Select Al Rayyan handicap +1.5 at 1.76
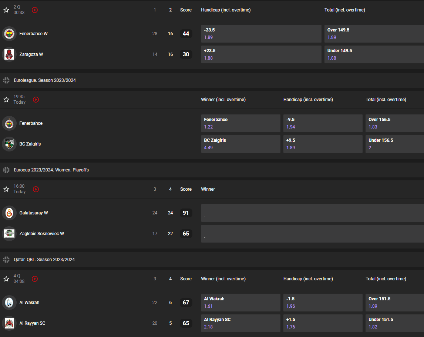 pyautogui.click(x=323, y=323)
